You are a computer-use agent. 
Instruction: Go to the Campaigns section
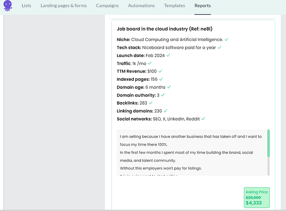click(107, 6)
